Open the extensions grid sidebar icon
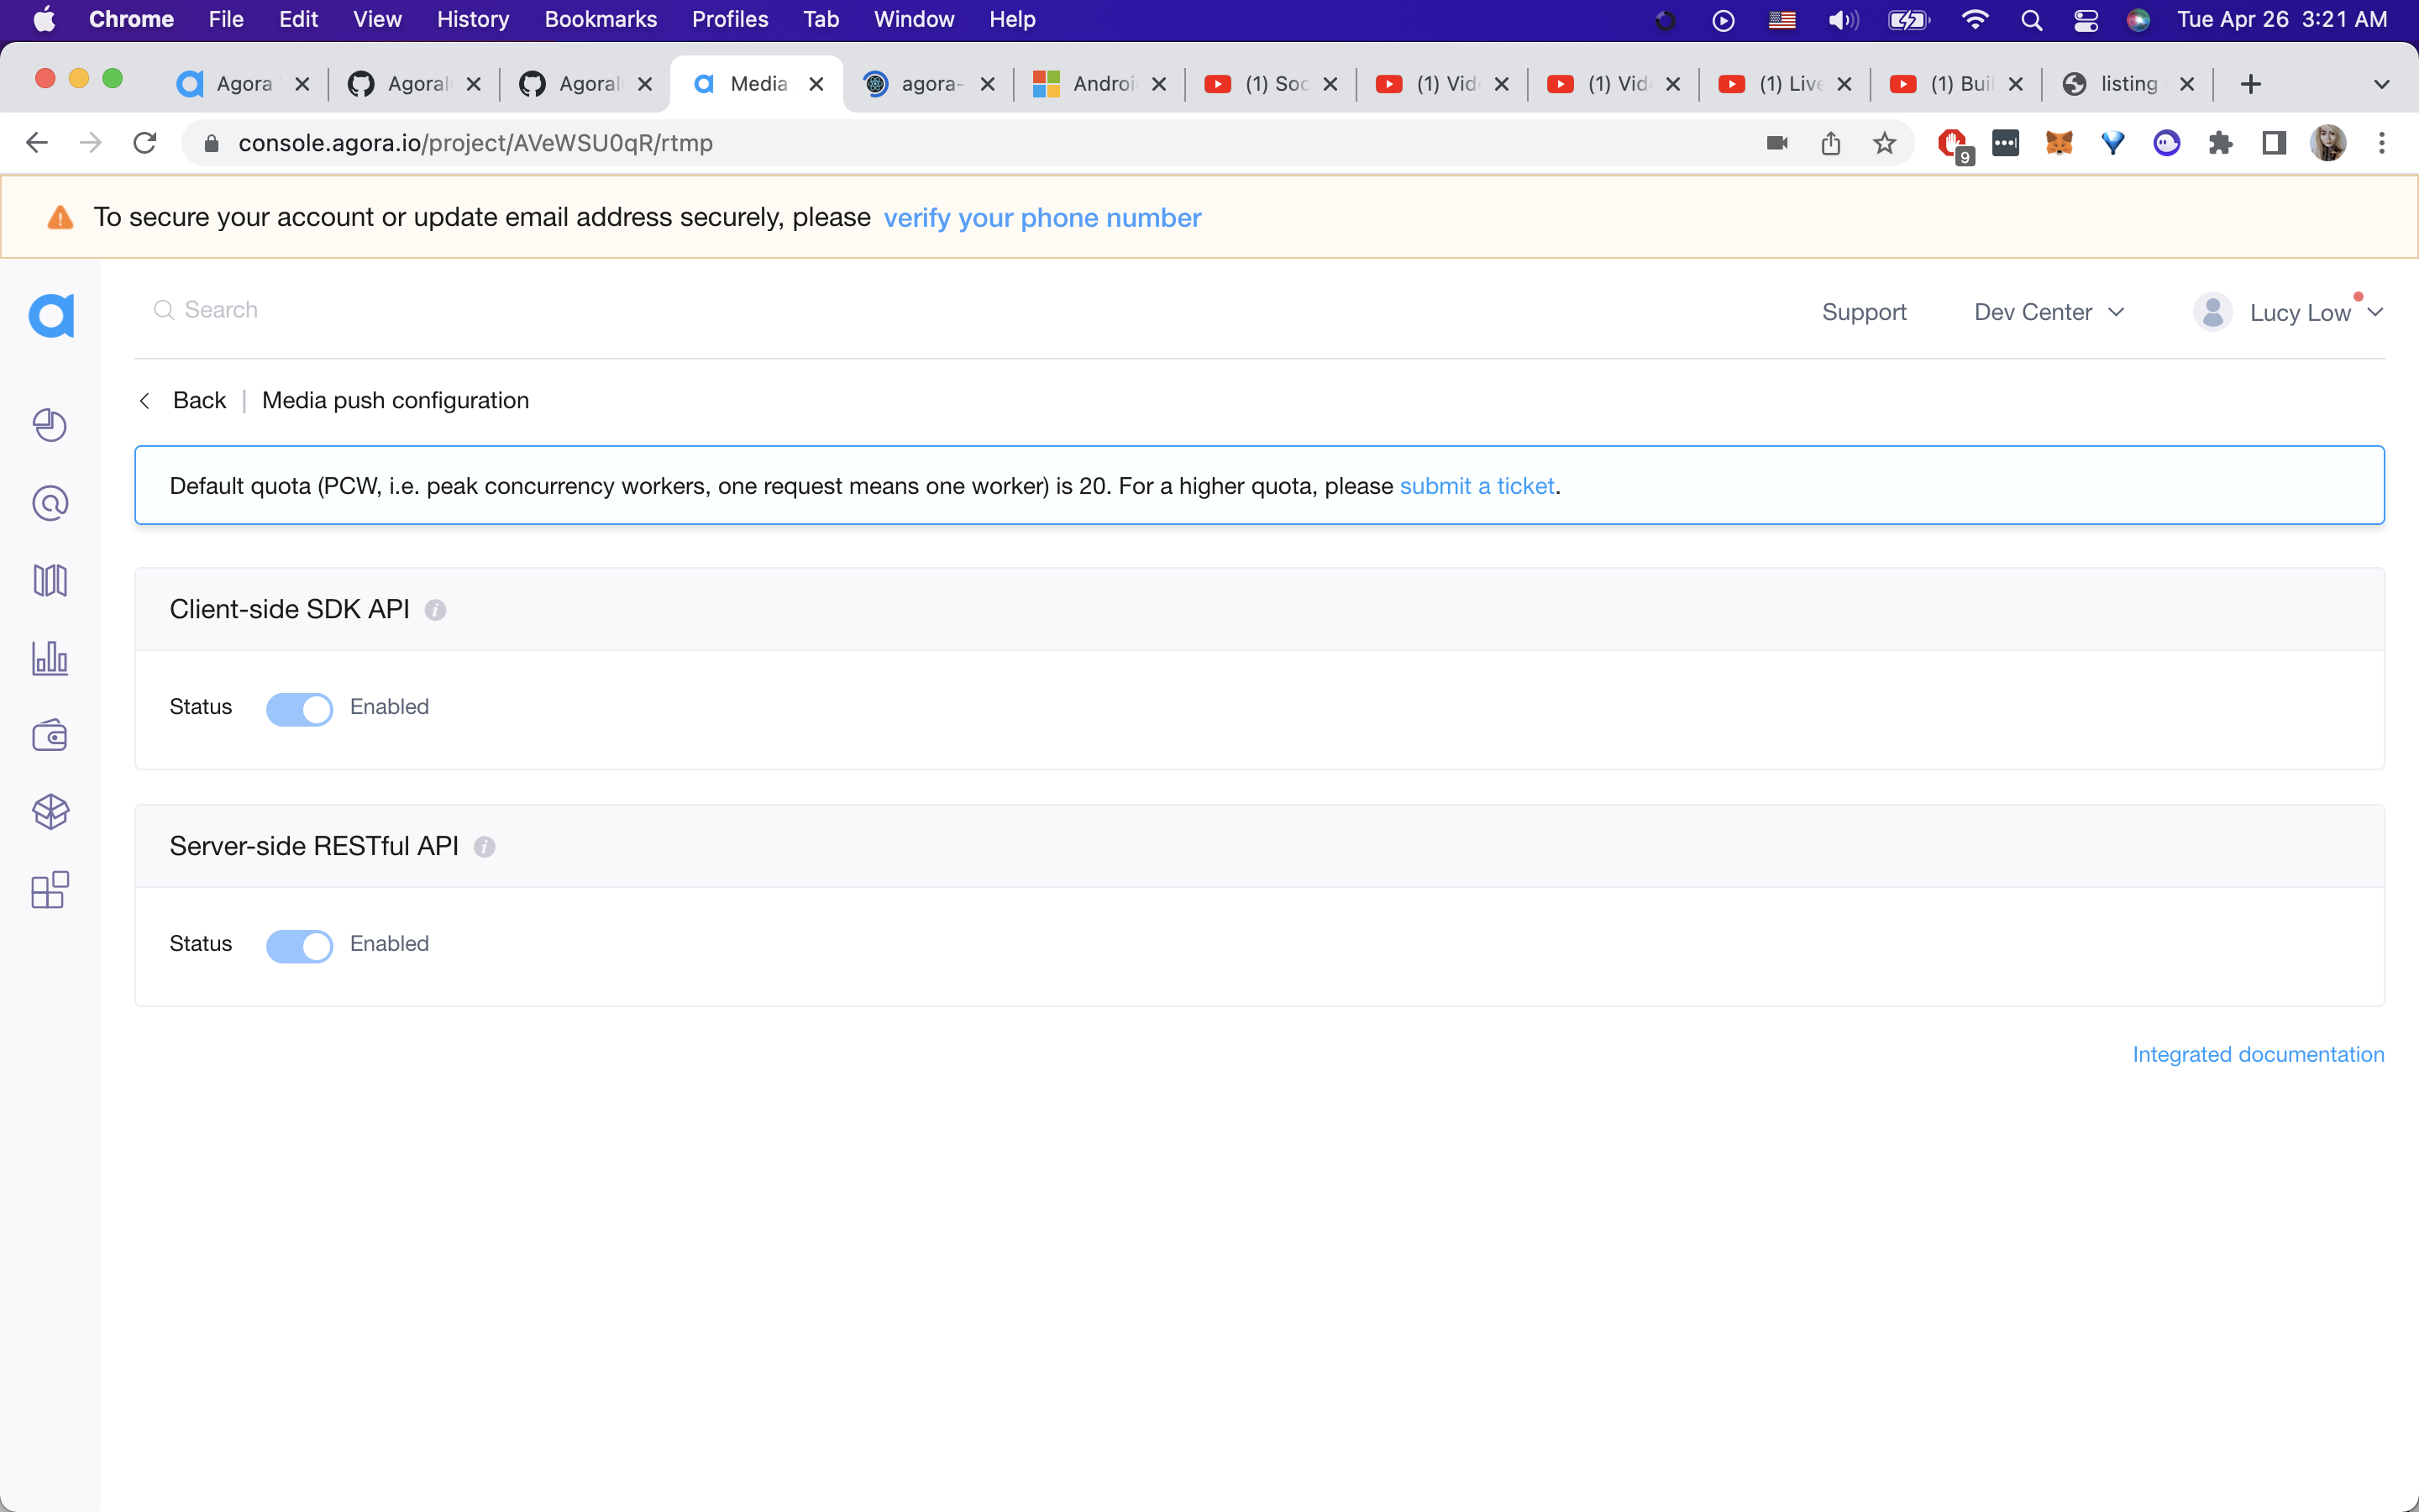Screen dimensions: 2419x1512 click(x=50, y=889)
